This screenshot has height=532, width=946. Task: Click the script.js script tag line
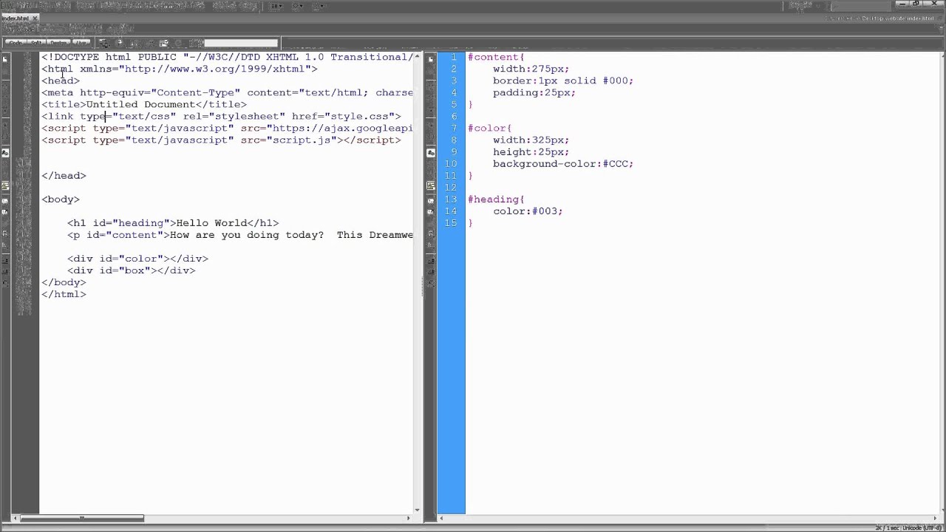tap(221, 140)
